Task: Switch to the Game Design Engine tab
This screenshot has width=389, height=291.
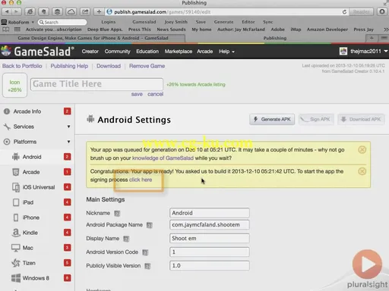Action: click(93, 38)
